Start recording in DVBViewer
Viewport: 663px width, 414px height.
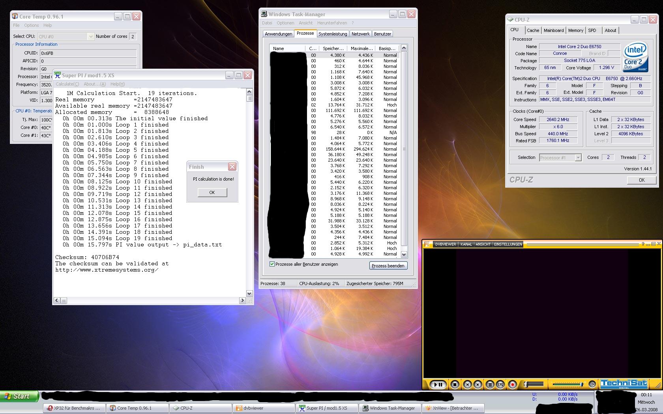coord(512,384)
